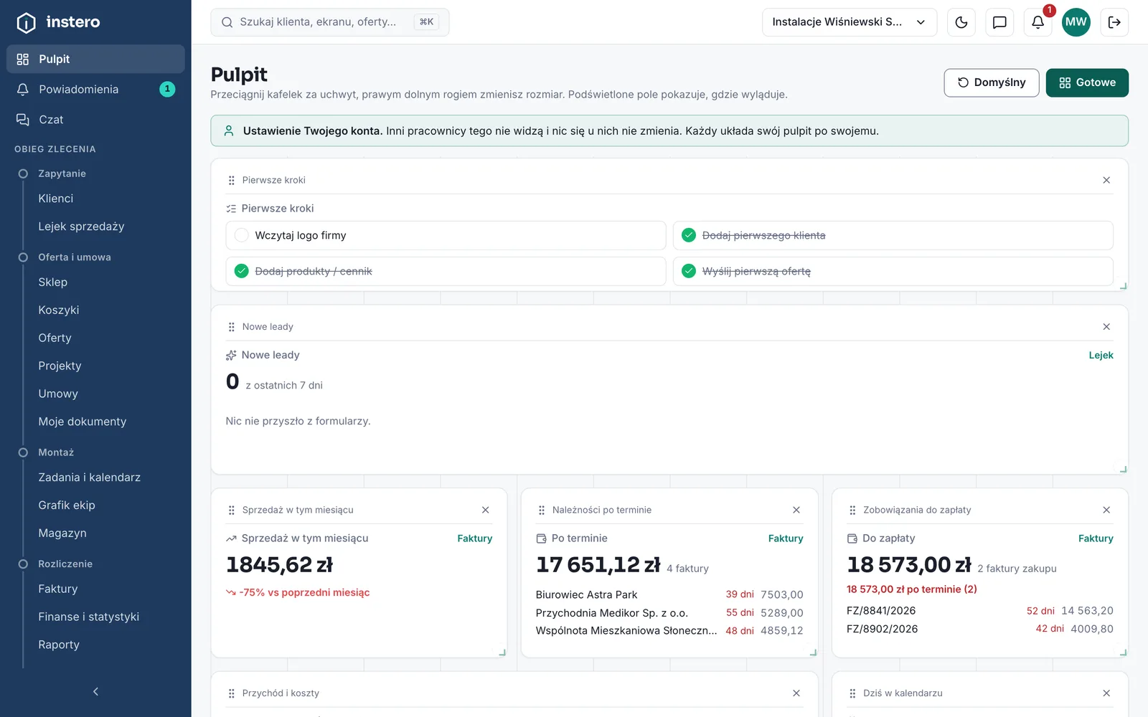Image resolution: width=1148 pixels, height=717 pixels.
Task: Collapse the sidebar with the chevron
Action: 95,692
